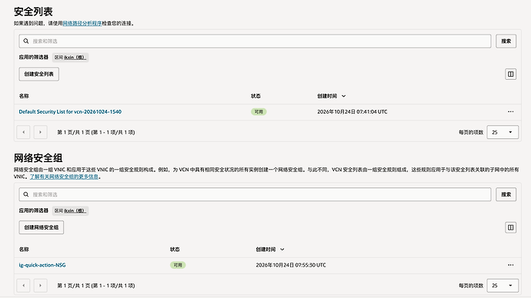The width and height of the screenshot is (531, 298).
Task: Click timestamp 2026年10月24日 07:41:04 UTC
Action: pos(352,112)
